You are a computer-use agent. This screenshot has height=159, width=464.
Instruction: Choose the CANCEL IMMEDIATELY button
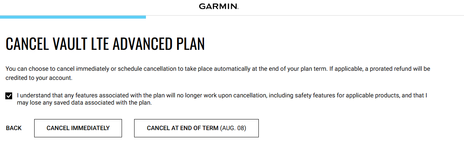(78, 128)
